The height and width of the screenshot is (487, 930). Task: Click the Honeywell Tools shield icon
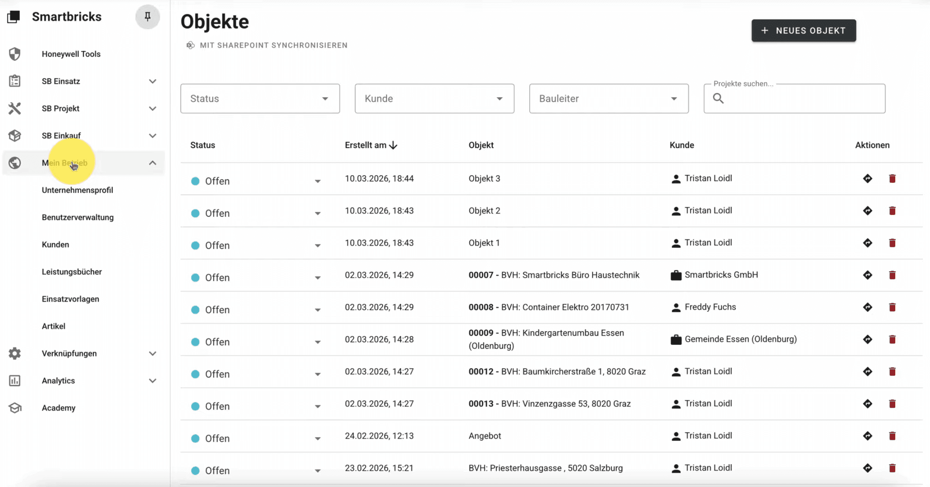click(15, 54)
